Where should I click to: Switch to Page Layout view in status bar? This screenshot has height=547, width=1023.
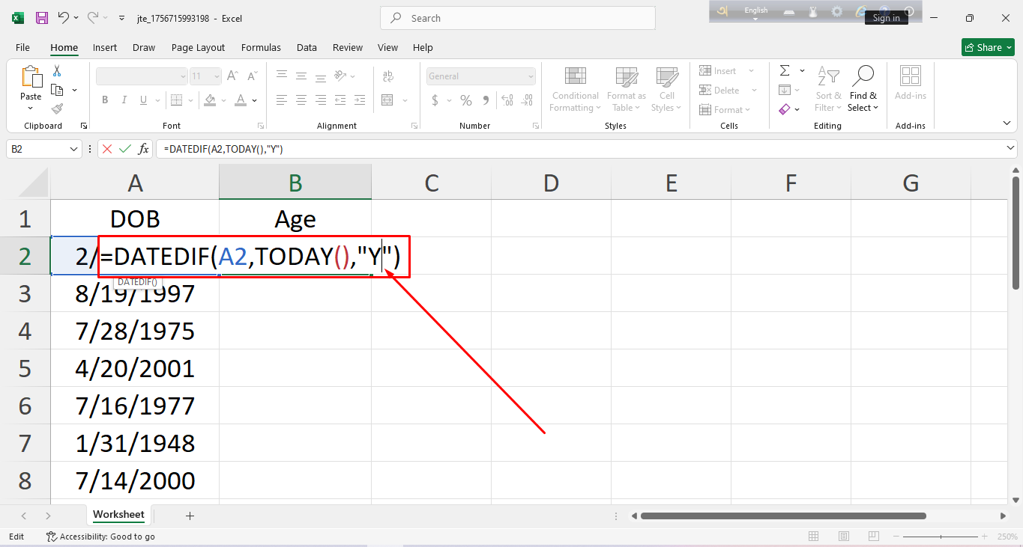pyautogui.click(x=844, y=537)
